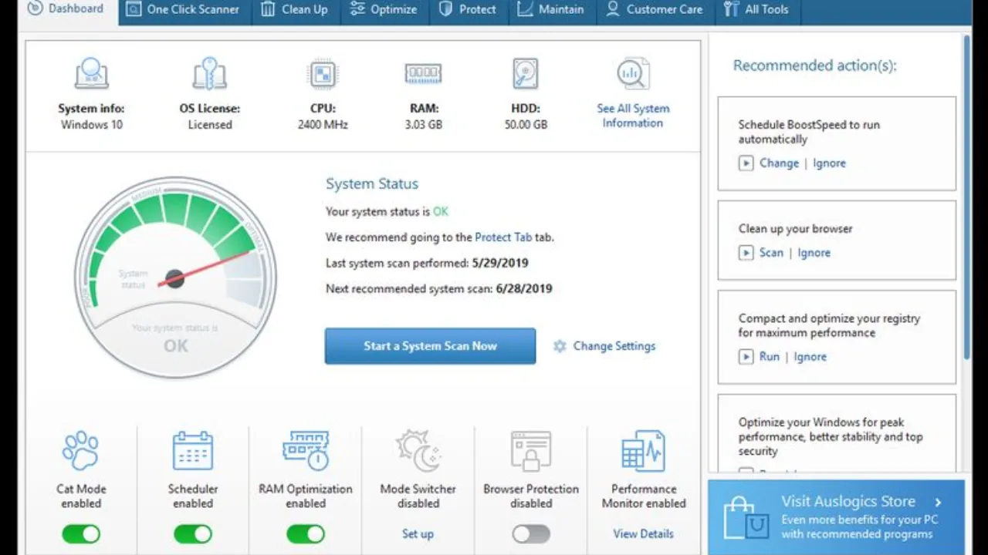988x555 pixels.
Task: Click the CPU chip icon
Action: pos(323,74)
